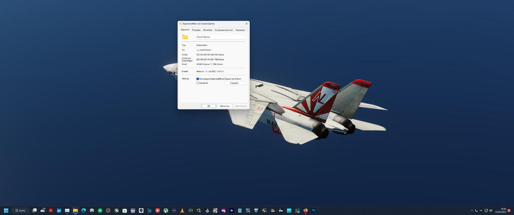Enable the Versteckt checkbox
Viewport: 514px width, 215px height.
198,83
